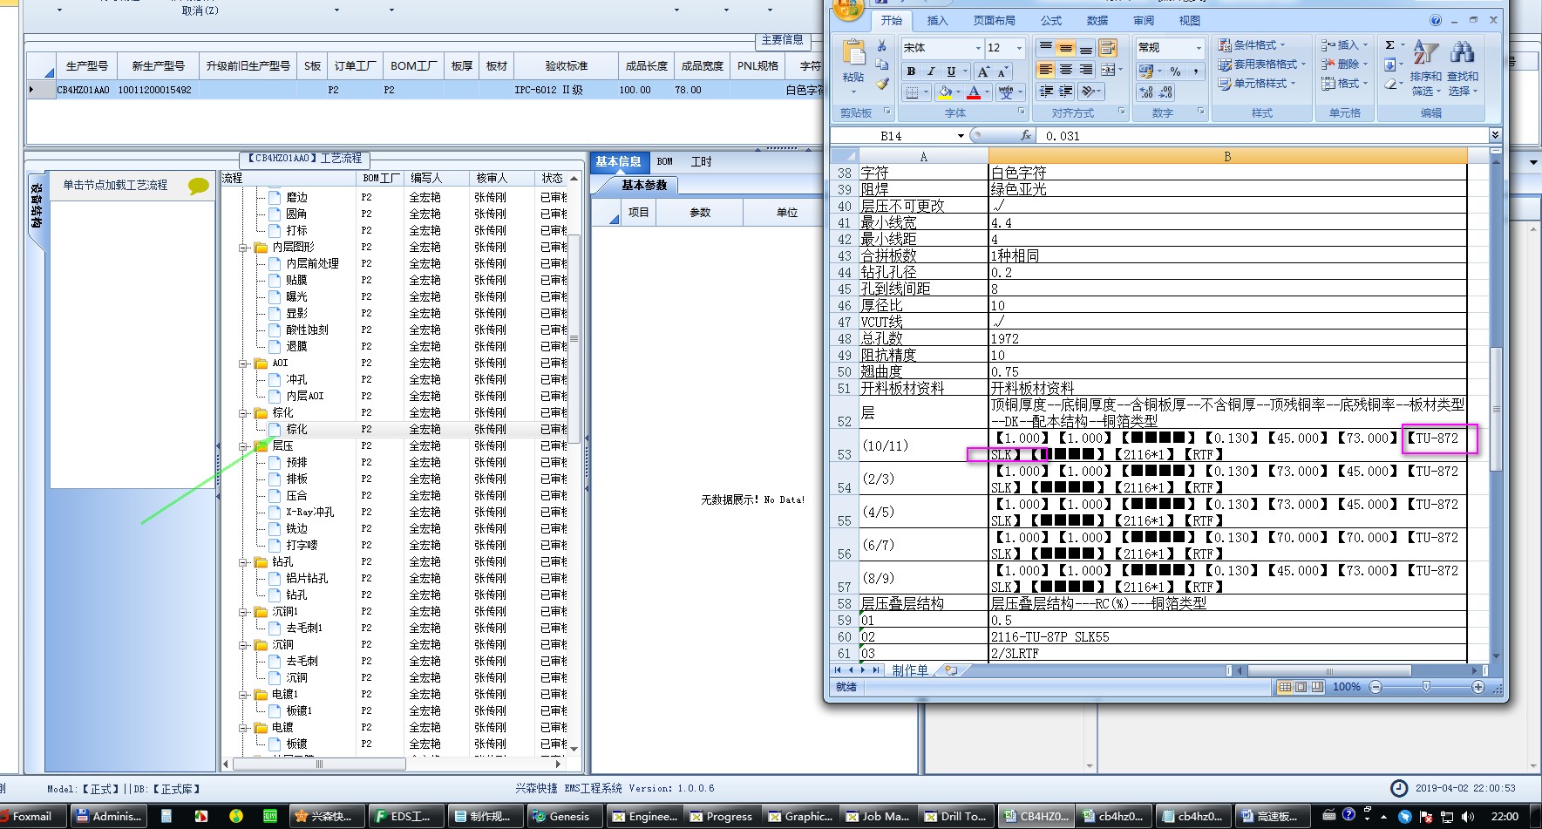Viewport: 1542px width, 829px height.
Task: Click the Increase Decimal icon
Action: click(x=1147, y=92)
